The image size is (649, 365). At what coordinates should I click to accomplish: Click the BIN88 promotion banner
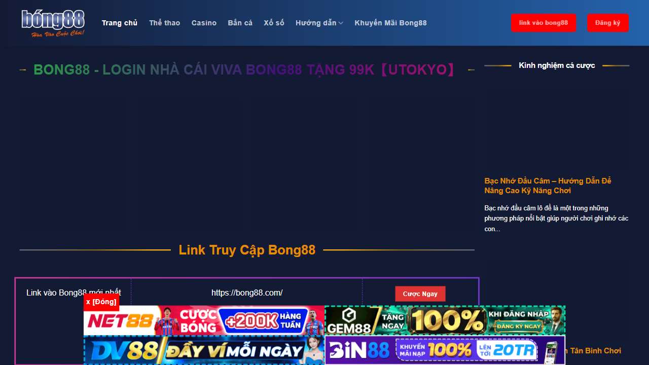tap(445, 350)
